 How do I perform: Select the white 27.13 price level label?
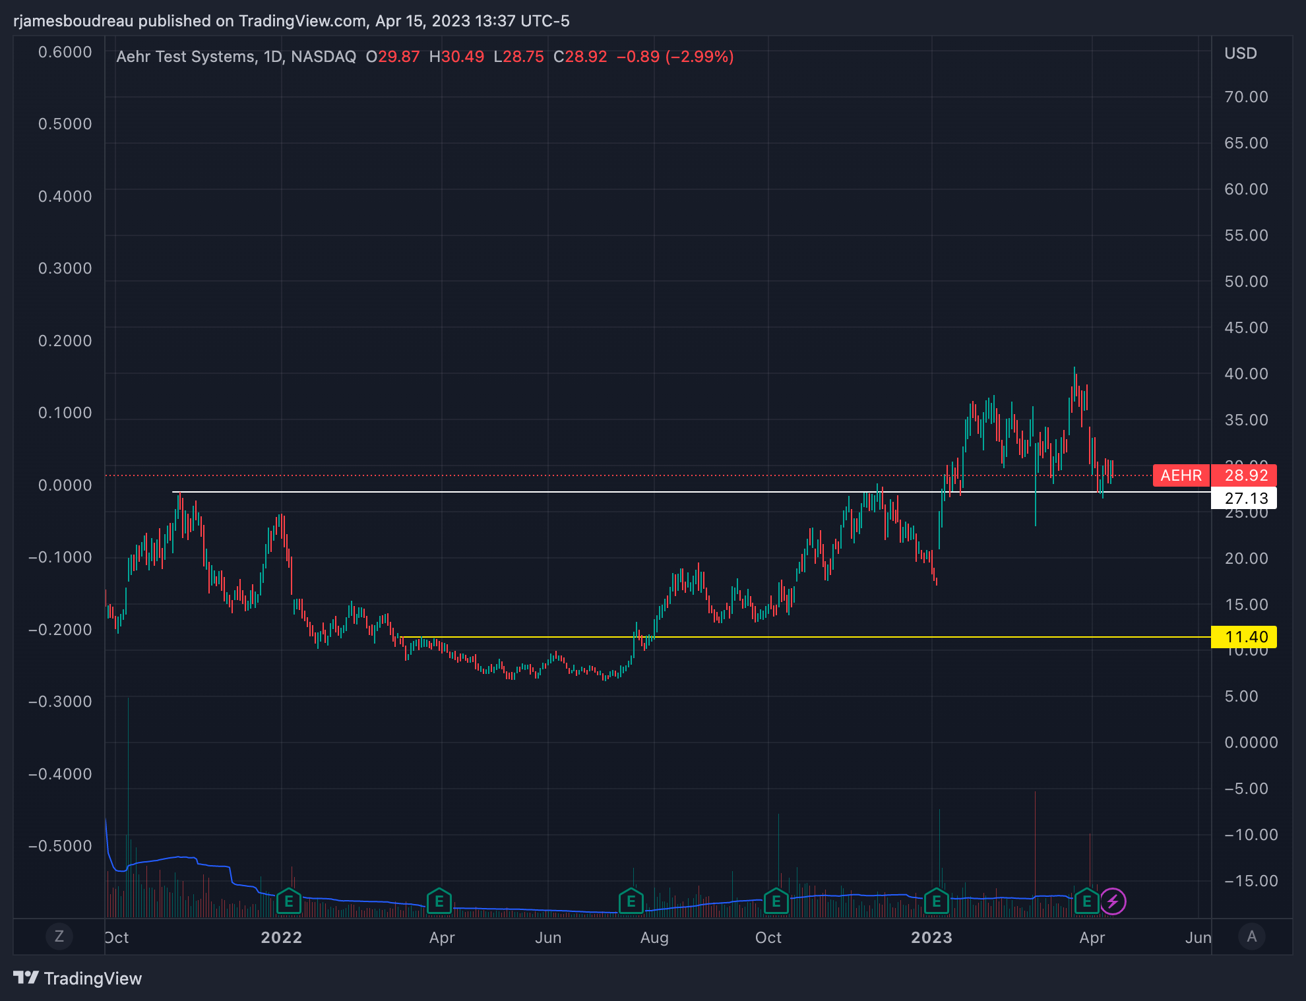click(1245, 499)
